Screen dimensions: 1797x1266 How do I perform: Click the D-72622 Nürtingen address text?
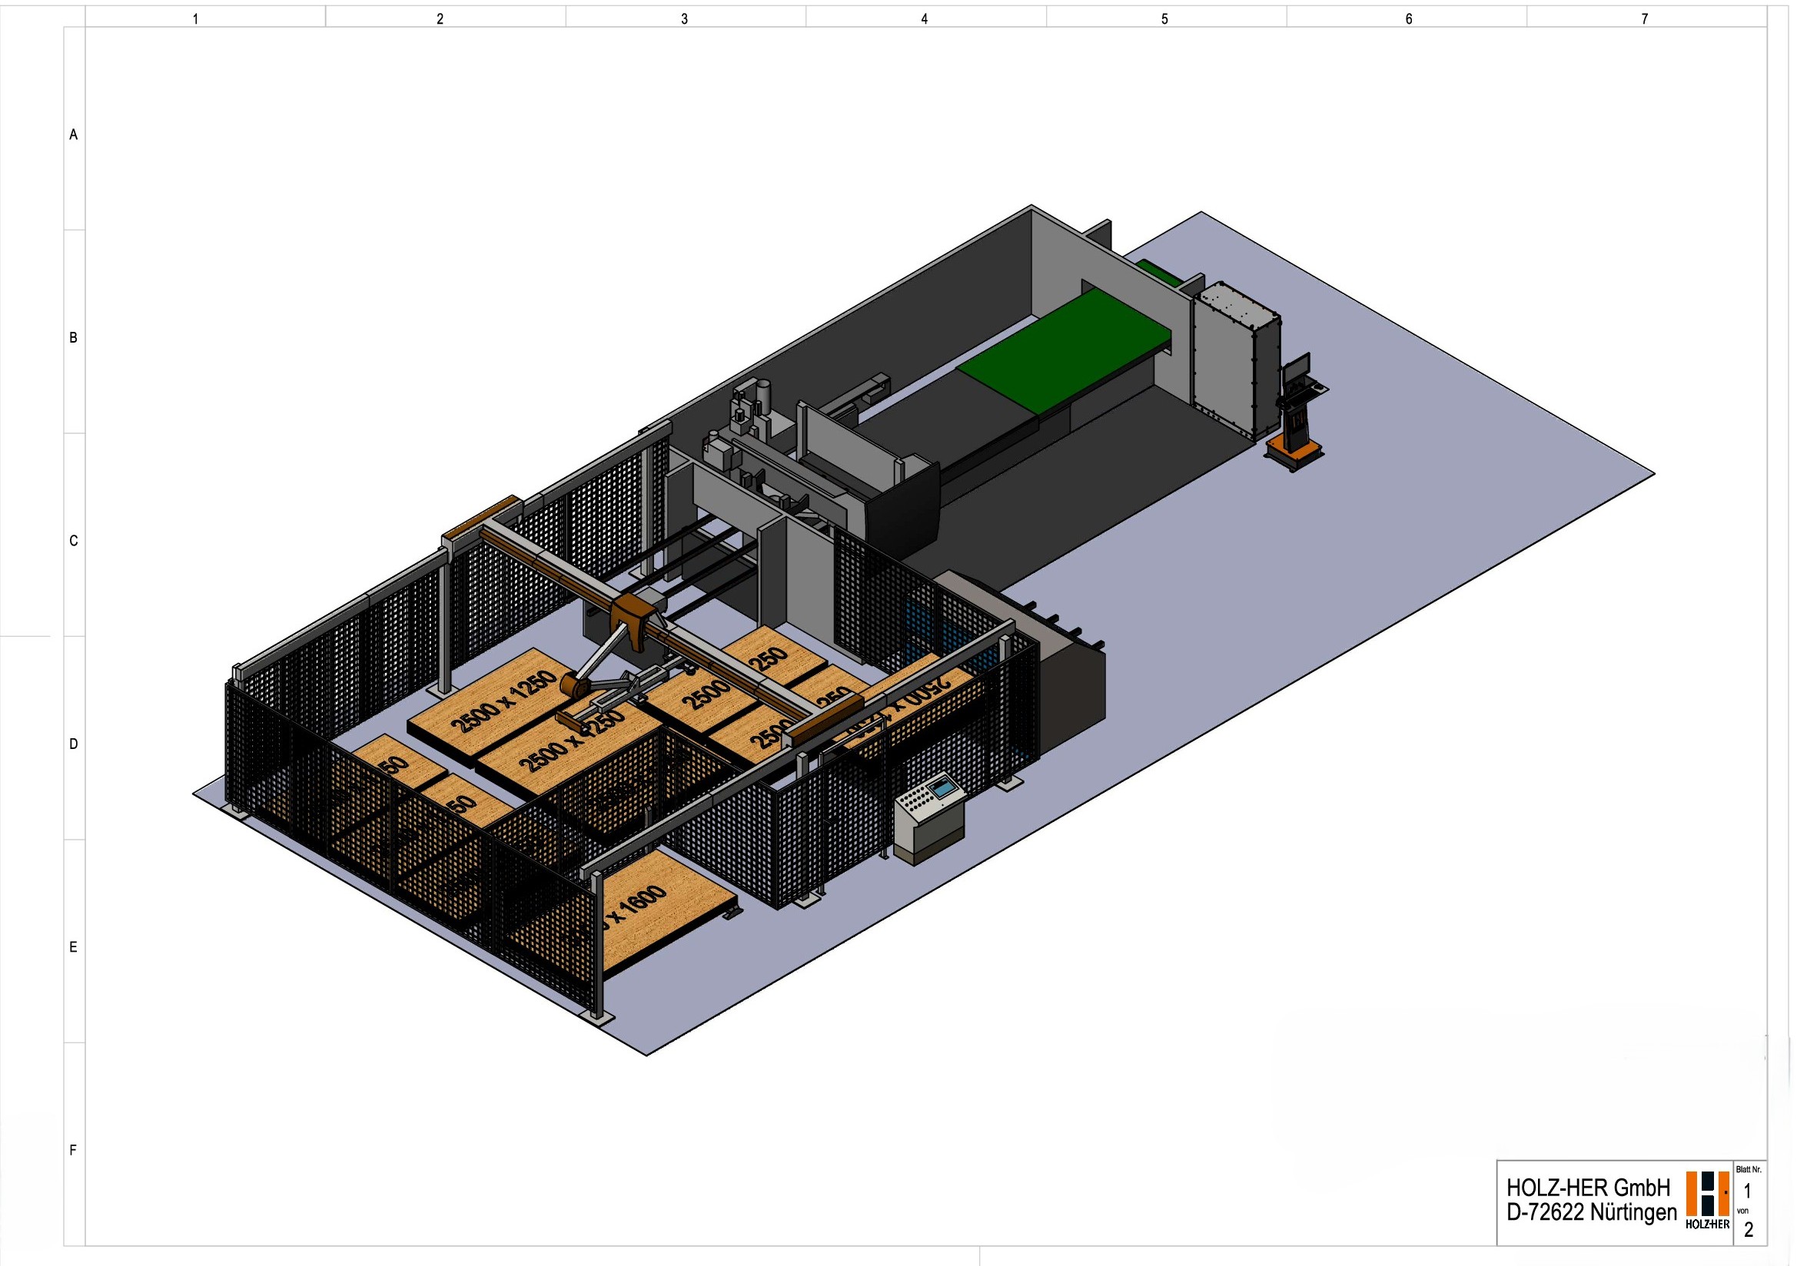(x=1591, y=1213)
